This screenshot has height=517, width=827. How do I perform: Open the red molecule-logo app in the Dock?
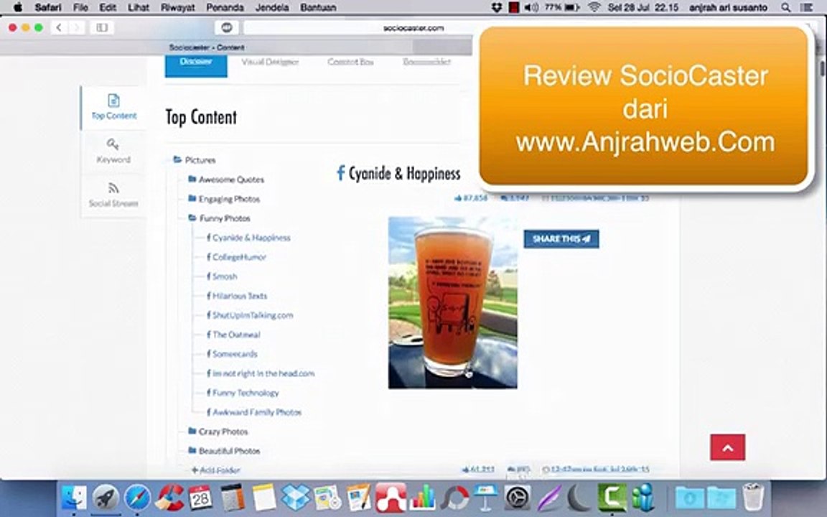point(391,498)
